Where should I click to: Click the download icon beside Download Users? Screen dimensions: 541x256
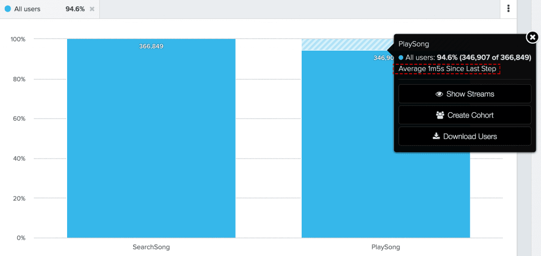click(436, 136)
